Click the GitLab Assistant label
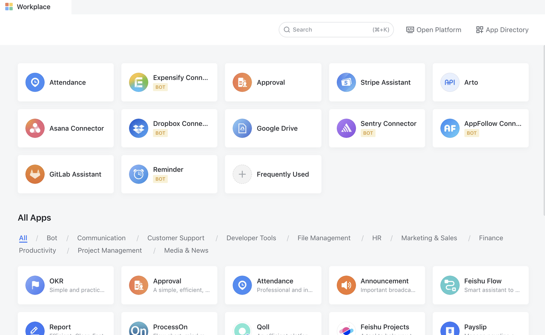Viewport: 545px width, 335px height. 75,174
